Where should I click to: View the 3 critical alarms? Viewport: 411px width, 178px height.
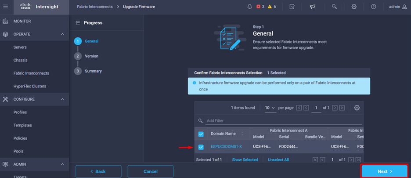(260, 7)
